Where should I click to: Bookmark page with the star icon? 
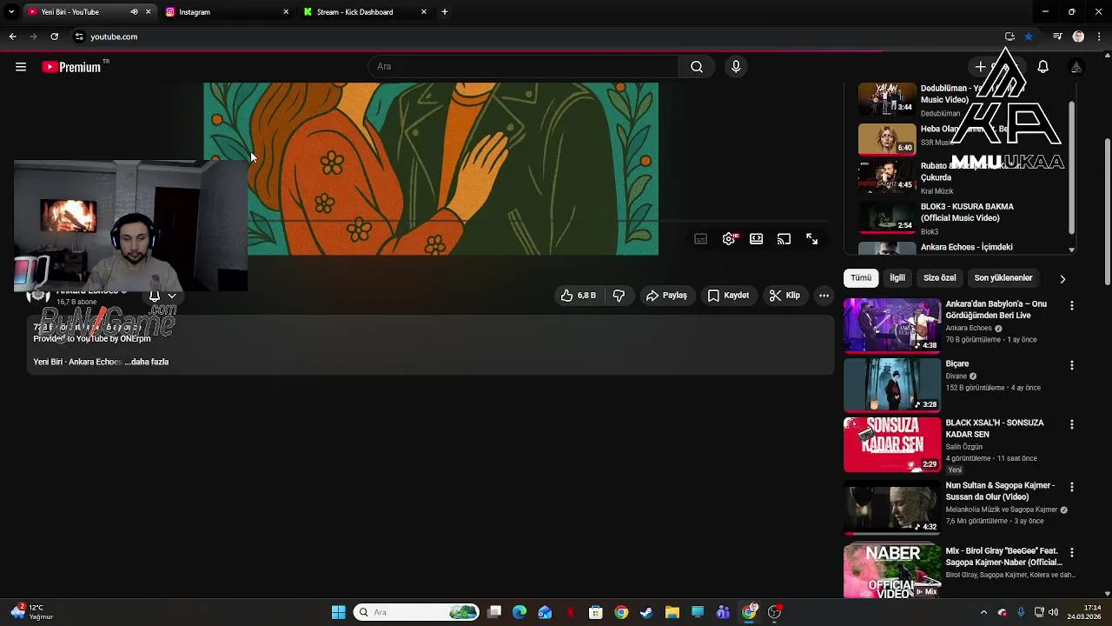pos(1029,37)
